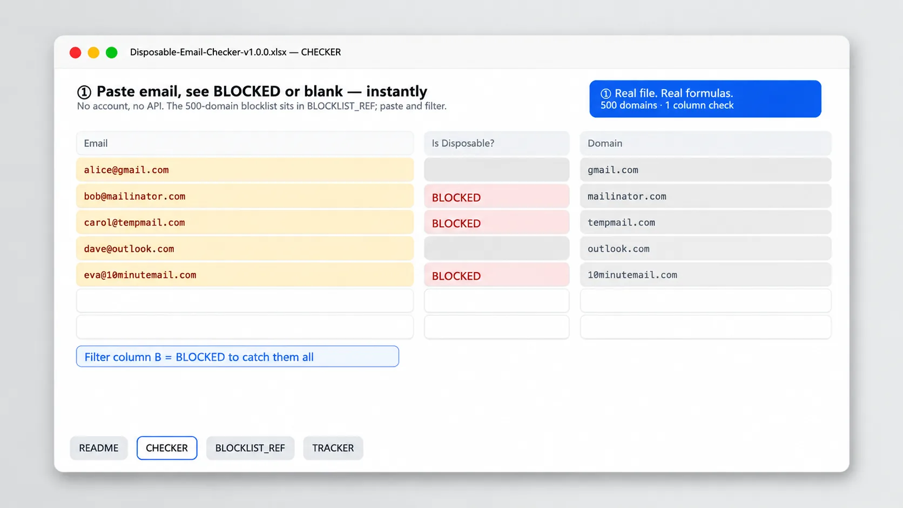This screenshot has width=903, height=508.
Task: Select the 10minutemail.com domain cell
Action: 706,275
